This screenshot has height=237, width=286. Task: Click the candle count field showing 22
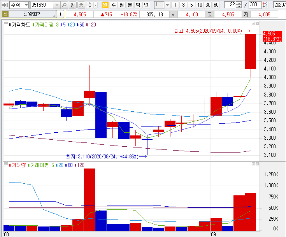[x=230, y=5]
